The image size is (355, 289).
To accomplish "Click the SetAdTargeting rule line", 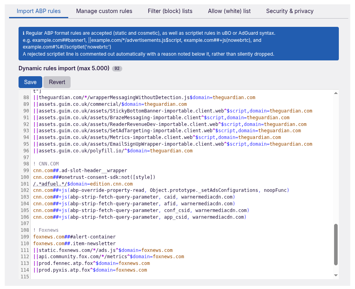I will [x=167, y=131].
